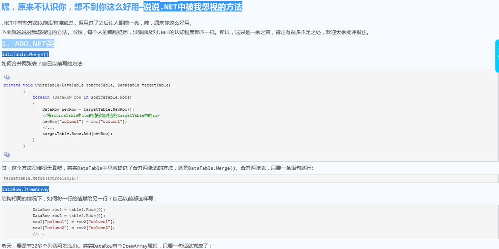Viewport: 499px width, 249px height.
Task: Click the '1. ADO.NET类' section heading
Action: (28, 44)
